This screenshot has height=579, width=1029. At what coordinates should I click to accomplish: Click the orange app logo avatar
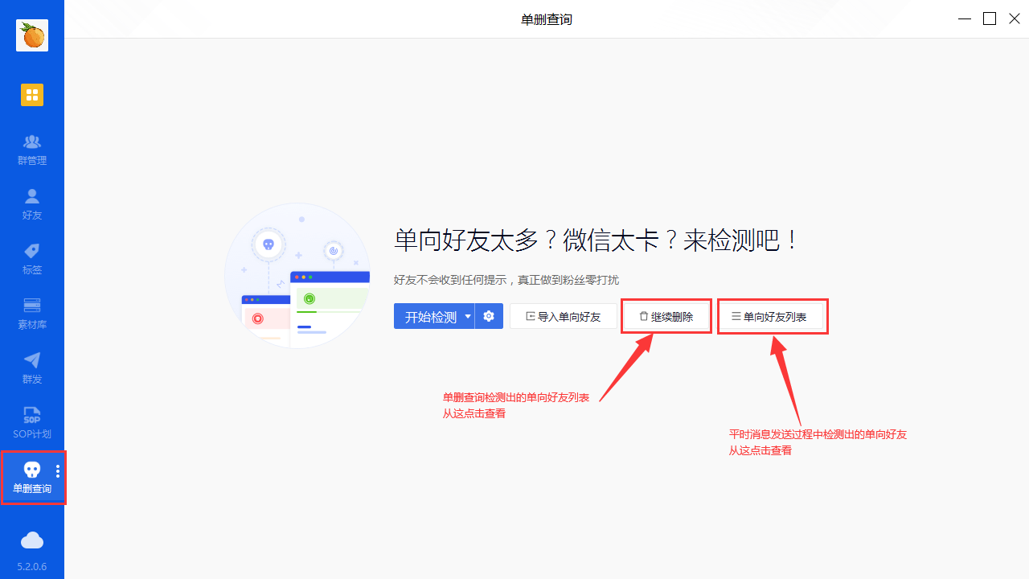tap(32, 35)
